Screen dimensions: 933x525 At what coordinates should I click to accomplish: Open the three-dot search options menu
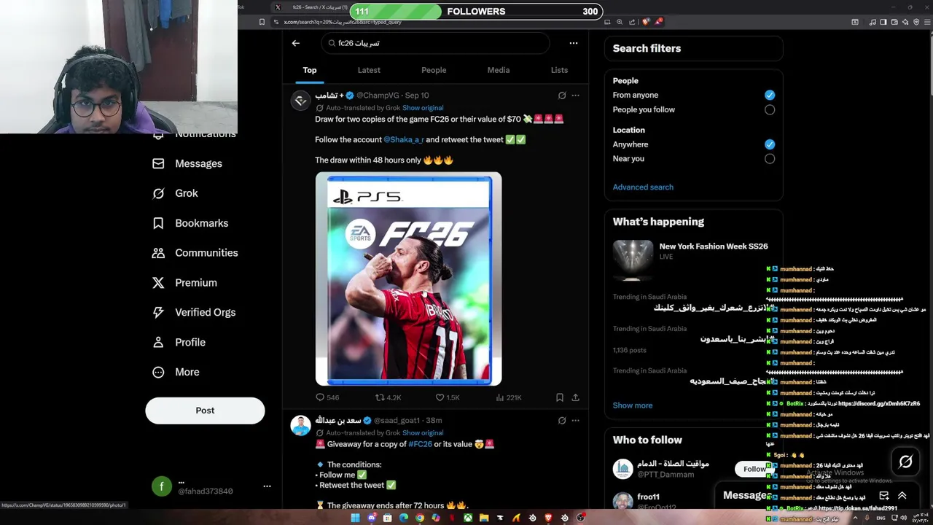tap(574, 43)
